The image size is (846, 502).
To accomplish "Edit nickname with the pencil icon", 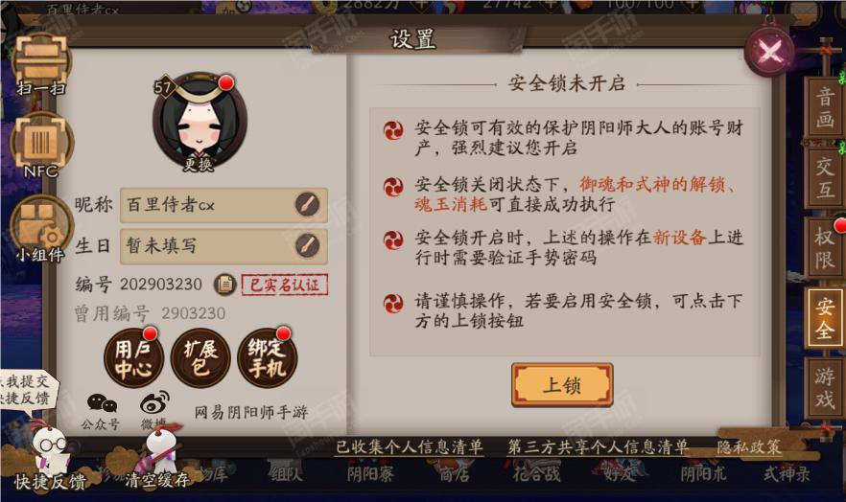I will click(x=307, y=205).
